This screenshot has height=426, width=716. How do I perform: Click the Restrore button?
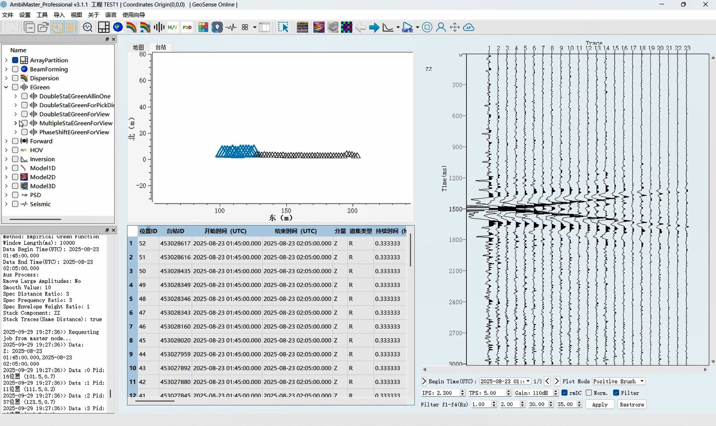tap(632, 405)
